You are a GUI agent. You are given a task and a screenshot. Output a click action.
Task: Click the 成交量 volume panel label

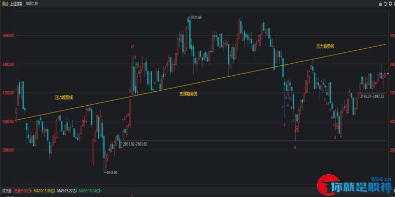pos(7,191)
